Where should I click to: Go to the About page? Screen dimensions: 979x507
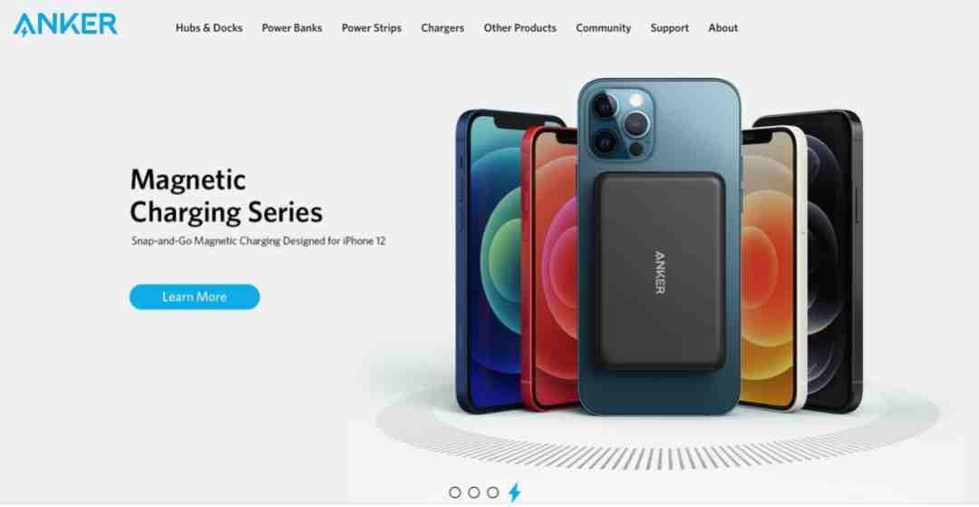click(723, 28)
